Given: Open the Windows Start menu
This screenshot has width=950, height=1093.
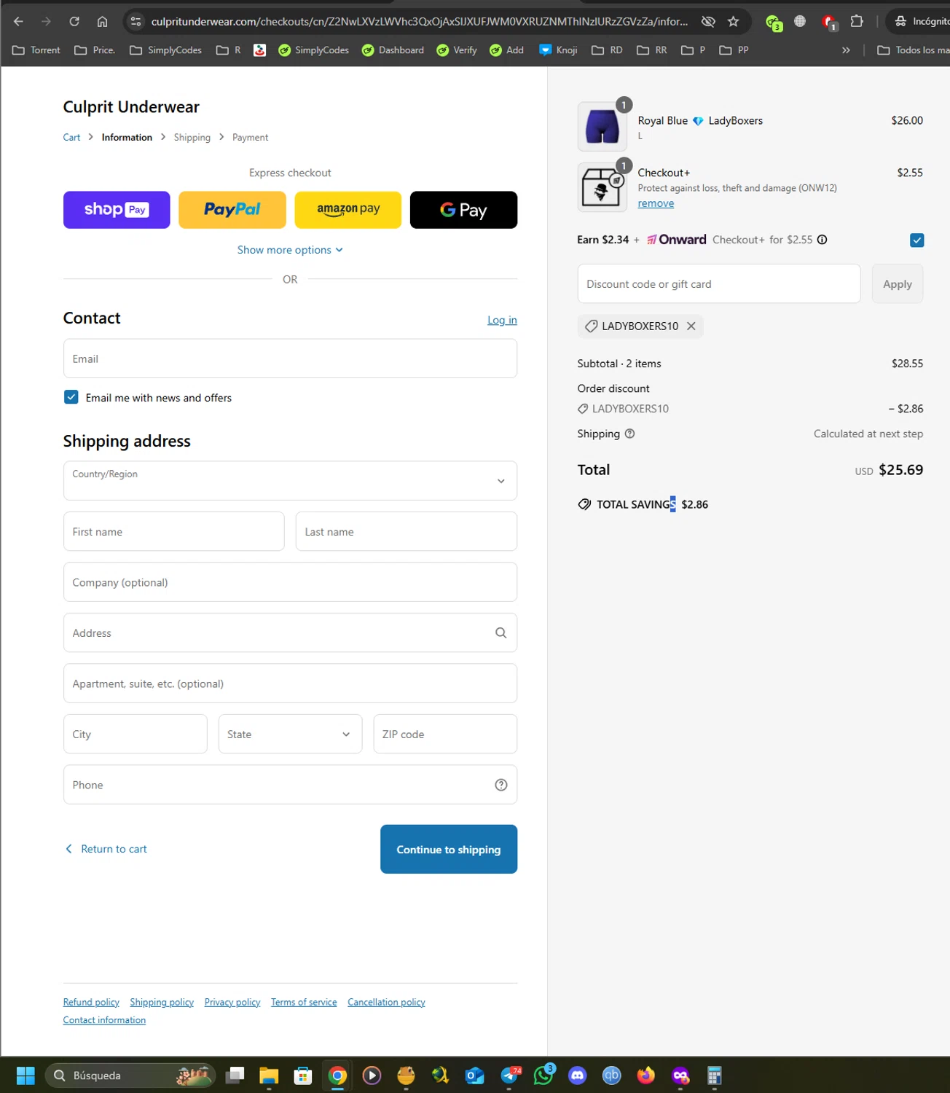Looking at the screenshot, I should point(25,1076).
